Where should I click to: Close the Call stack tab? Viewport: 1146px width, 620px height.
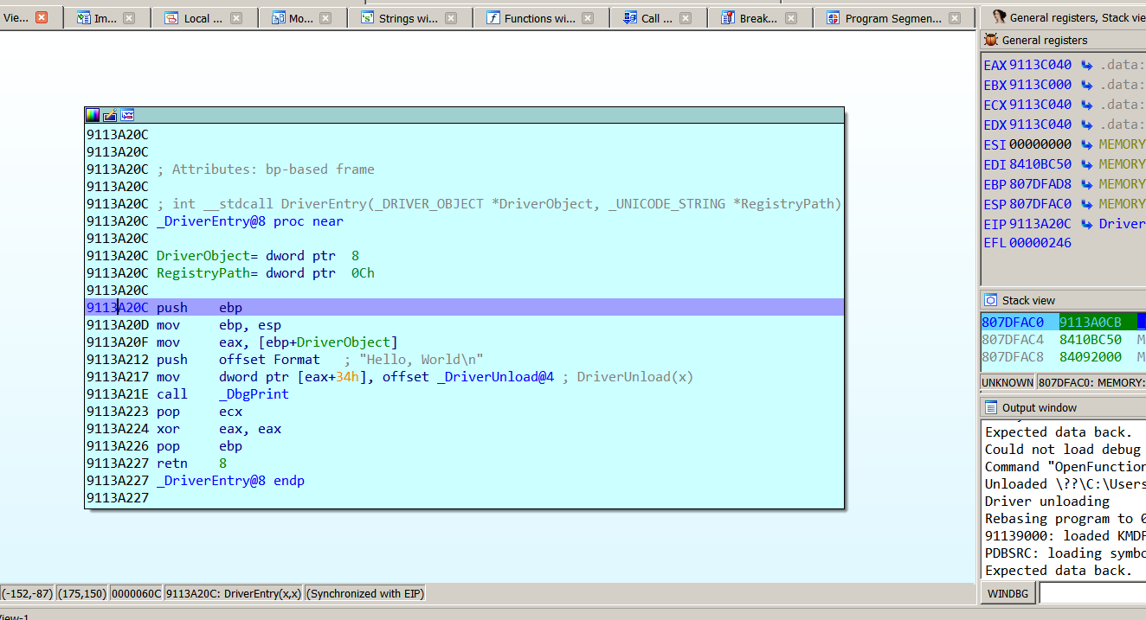pyautogui.click(x=685, y=18)
